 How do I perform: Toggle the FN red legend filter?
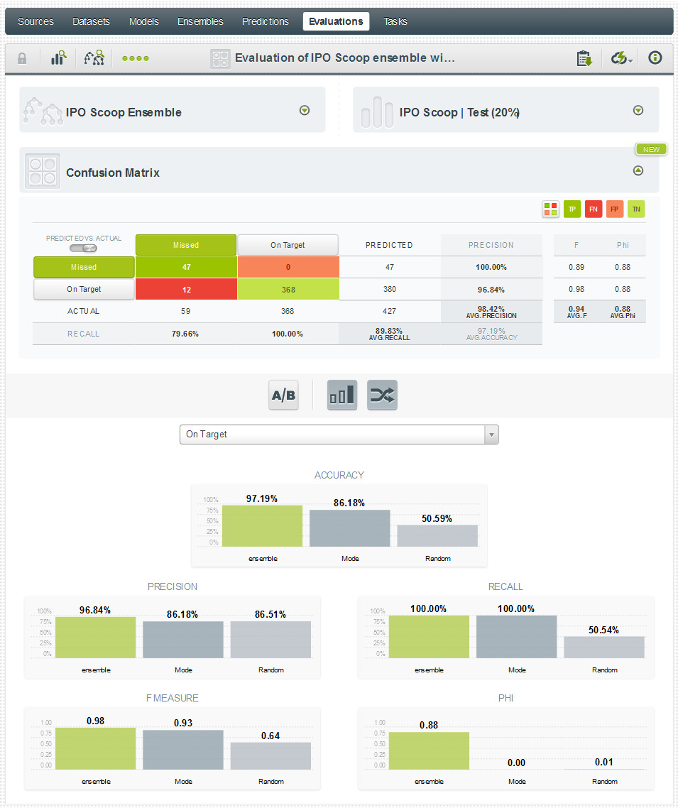pyautogui.click(x=594, y=209)
